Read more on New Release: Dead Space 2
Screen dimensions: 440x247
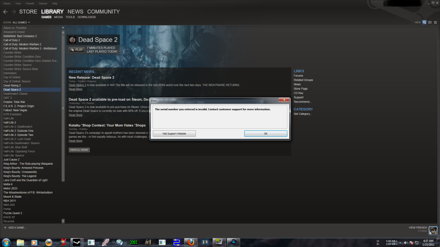[x=76, y=89]
